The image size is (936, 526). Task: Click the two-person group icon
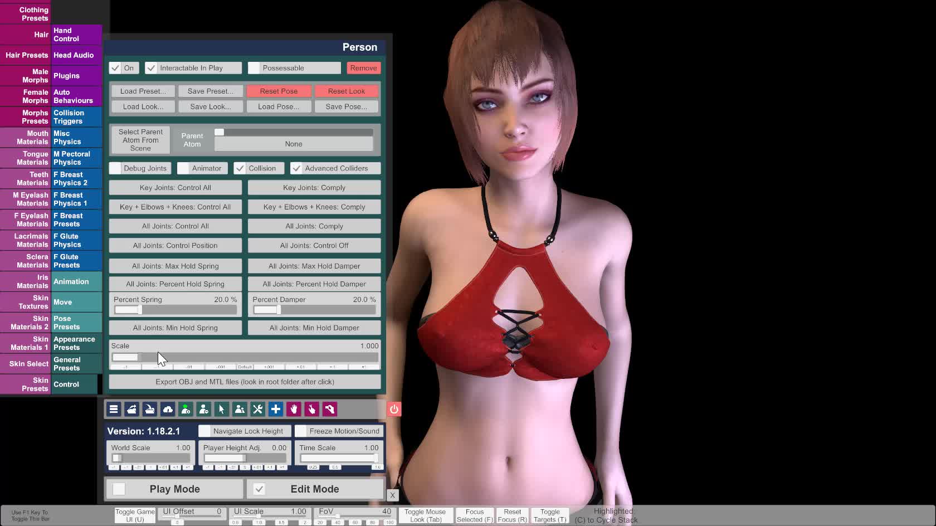pyautogui.click(x=240, y=410)
